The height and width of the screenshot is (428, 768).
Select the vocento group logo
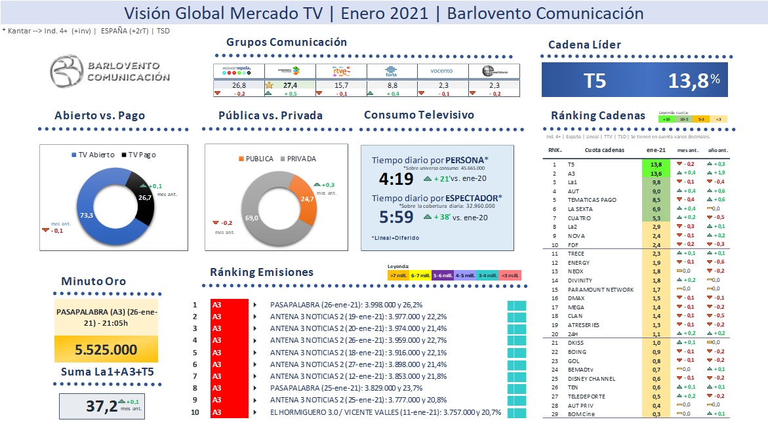click(x=442, y=71)
